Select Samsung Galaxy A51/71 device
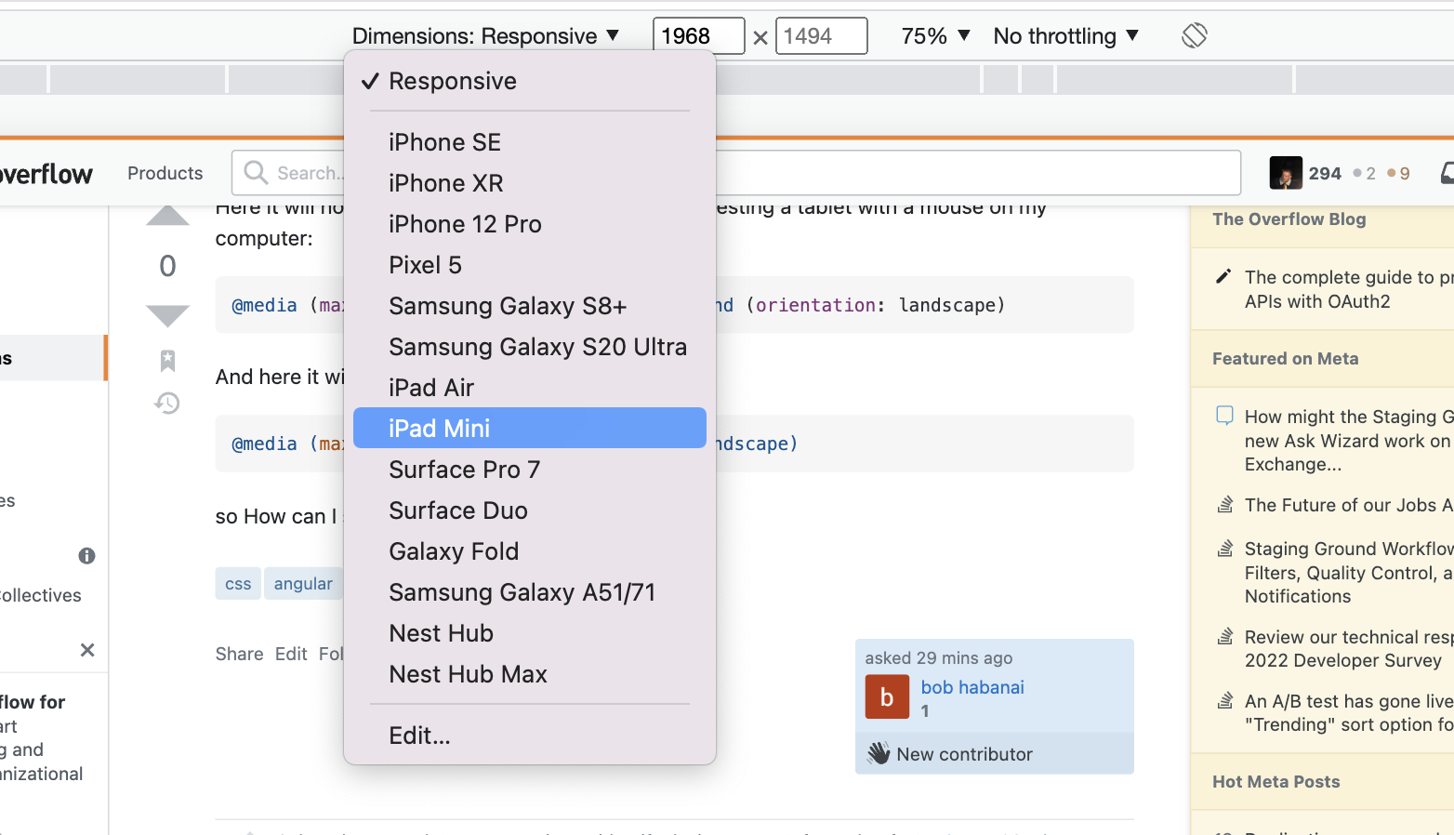1454x835 pixels. pos(530,592)
